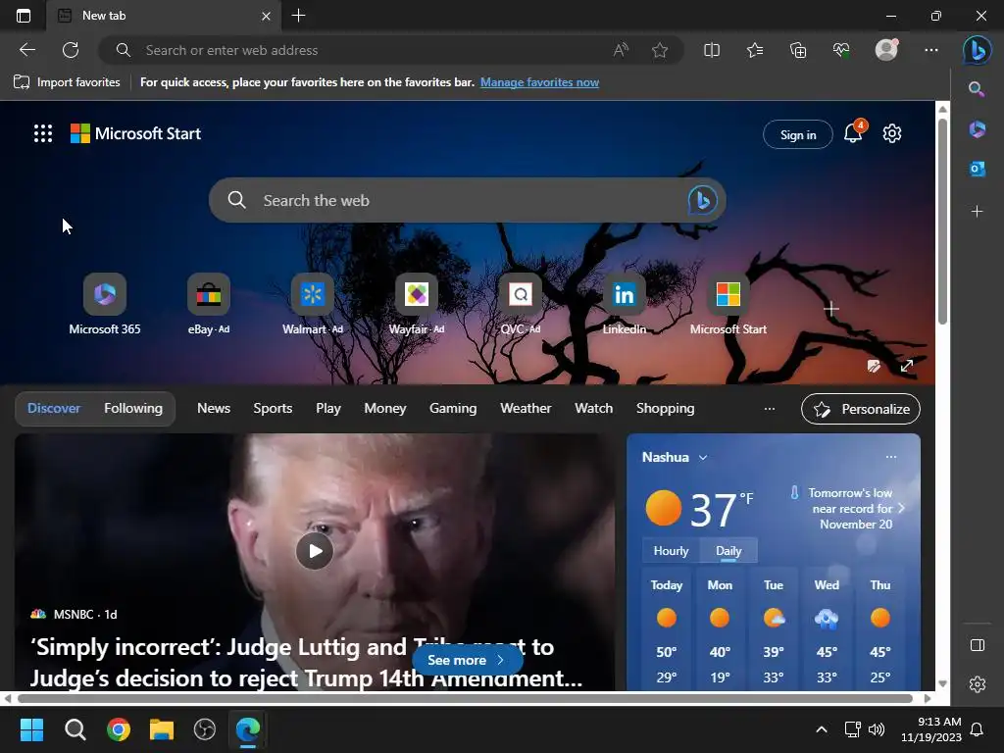The image size is (1004, 753).
Task: Sign in to Microsoft Start
Action: (798, 134)
